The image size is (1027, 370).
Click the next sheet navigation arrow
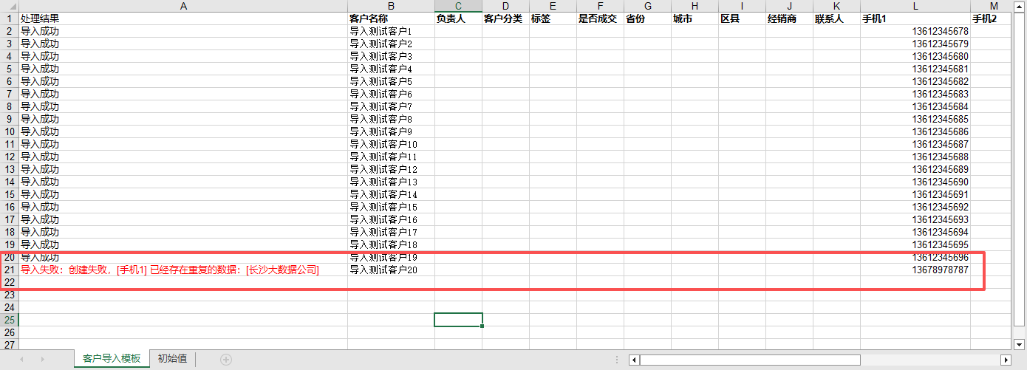(x=42, y=360)
